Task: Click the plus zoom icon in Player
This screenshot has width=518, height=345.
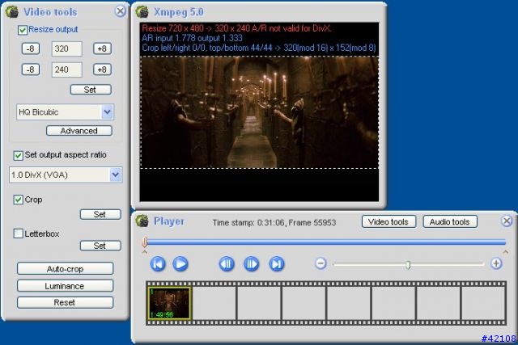Action: click(496, 263)
